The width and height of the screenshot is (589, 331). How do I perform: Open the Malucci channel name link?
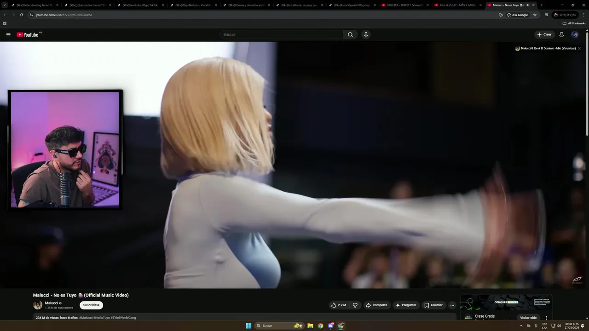(x=51, y=303)
